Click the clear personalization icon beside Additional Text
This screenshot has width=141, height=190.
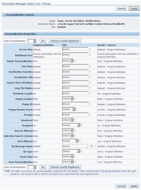(90, 55)
